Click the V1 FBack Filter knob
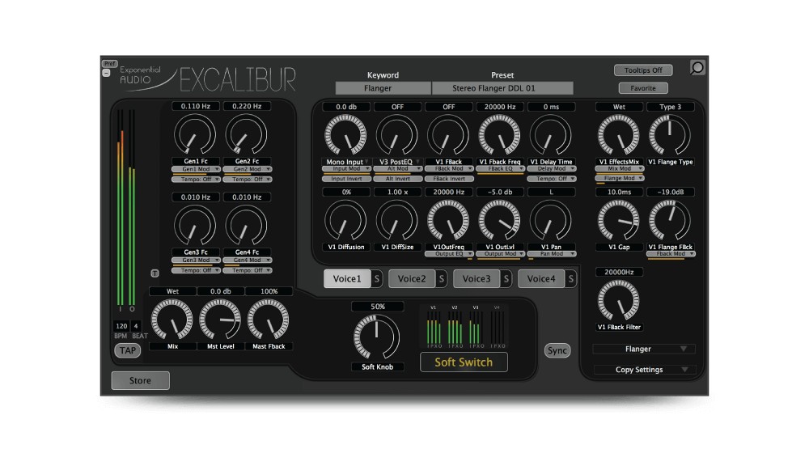809x466 pixels. pyautogui.click(x=619, y=300)
